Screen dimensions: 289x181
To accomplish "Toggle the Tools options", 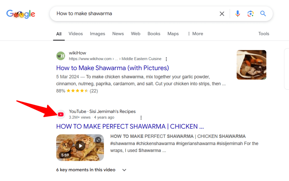I will (x=263, y=33).
